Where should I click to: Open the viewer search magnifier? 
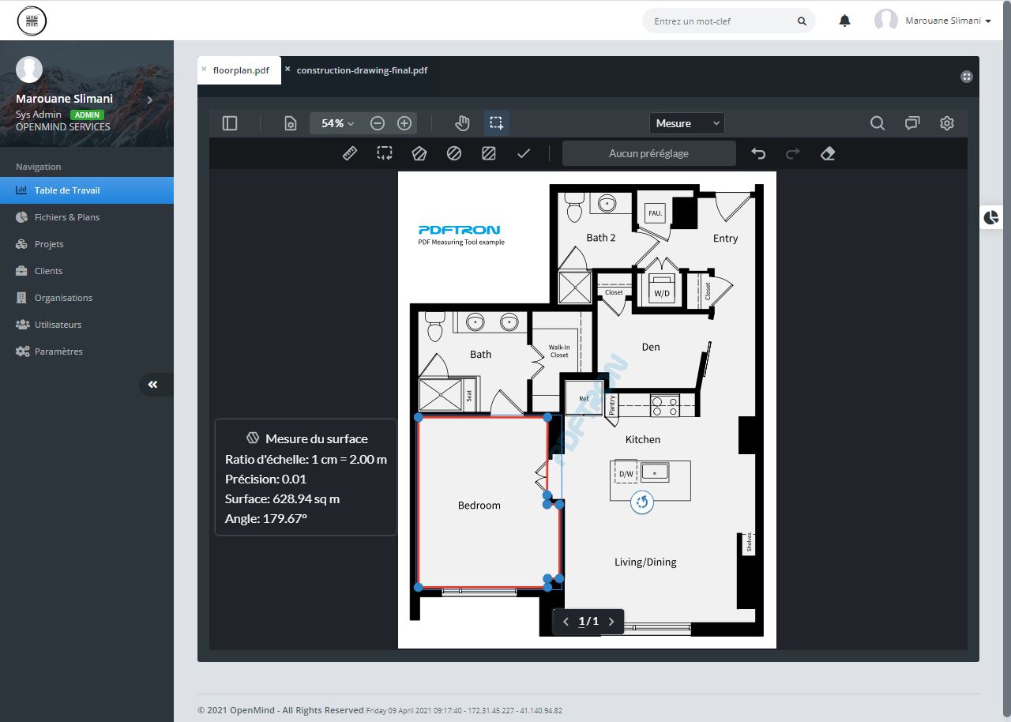click(877, 123)
